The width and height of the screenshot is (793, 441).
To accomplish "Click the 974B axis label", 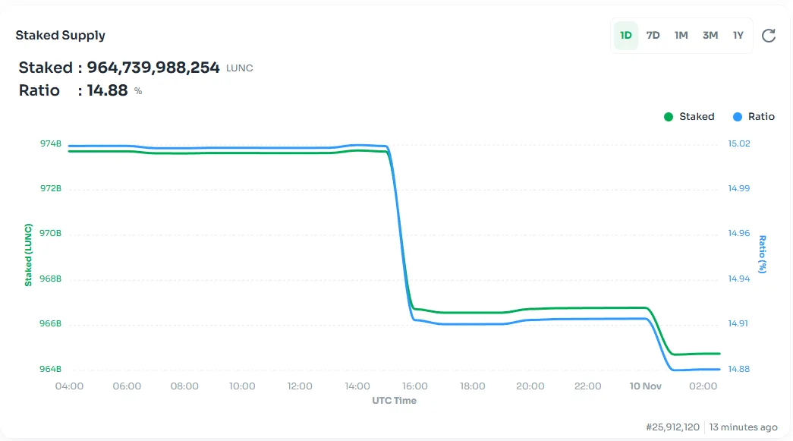I will (51, 143).
